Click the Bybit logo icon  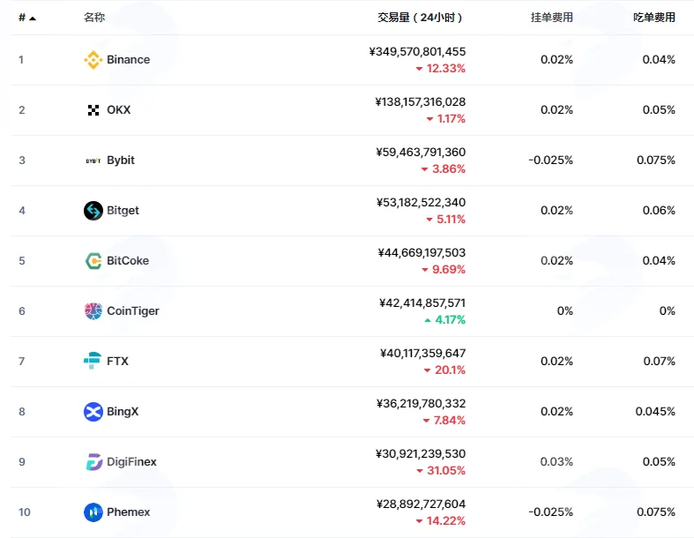coord(93,161)
